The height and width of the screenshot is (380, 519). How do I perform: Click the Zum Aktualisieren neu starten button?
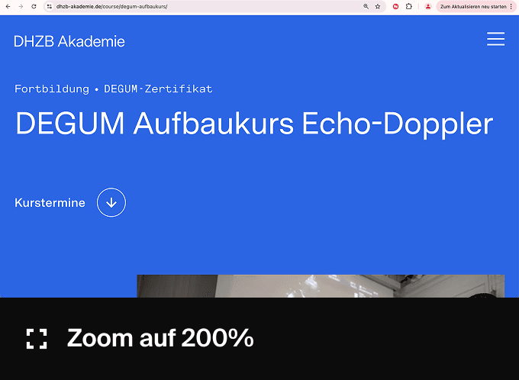[473, 6]
